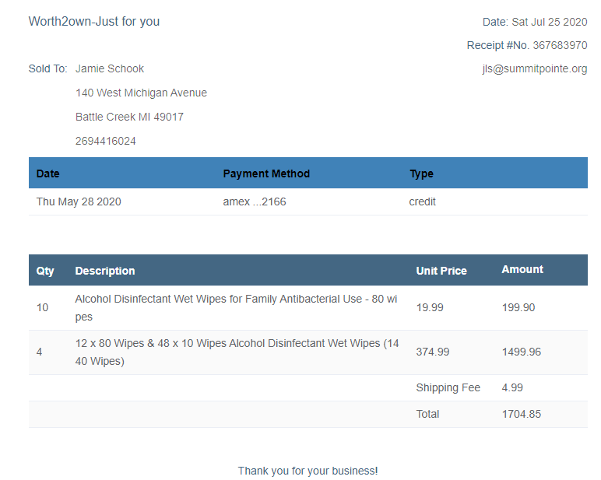Click phone number 2694416024

106,141
